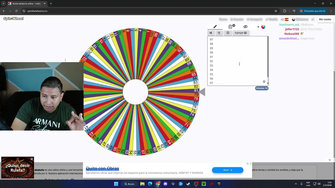This screenshot has height=188, width=335.
Task: Open Discord from the taskbar
Action: [165, 184]
